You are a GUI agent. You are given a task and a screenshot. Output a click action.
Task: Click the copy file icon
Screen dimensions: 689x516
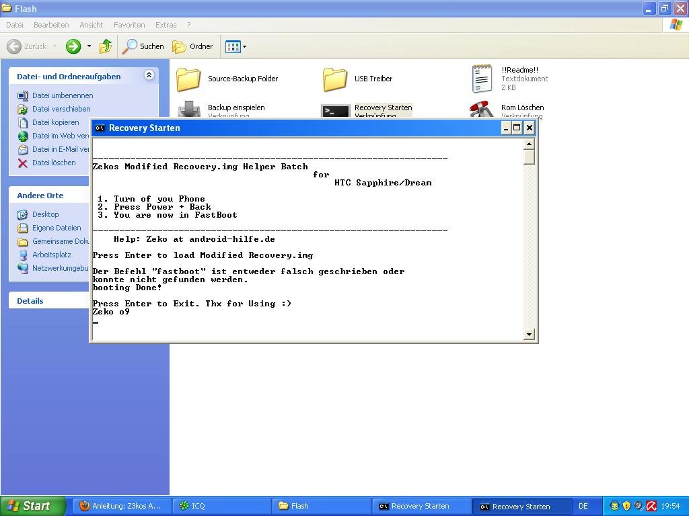tap(23, 123)
